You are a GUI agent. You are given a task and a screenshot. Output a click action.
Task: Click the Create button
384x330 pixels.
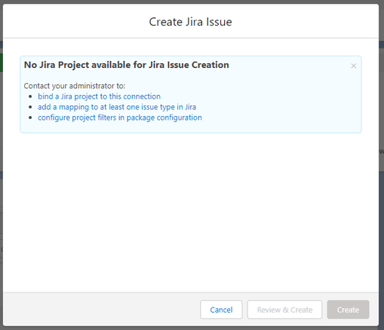(348, 310)
